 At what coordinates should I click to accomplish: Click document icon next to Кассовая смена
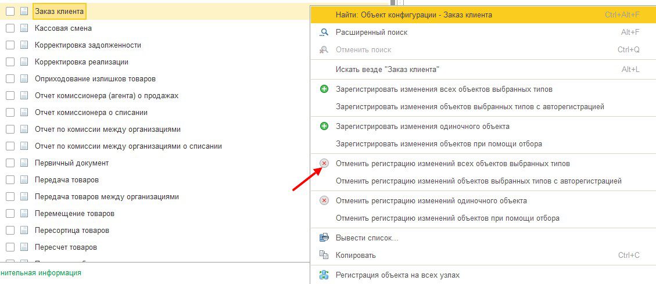[x=24, y=28]
